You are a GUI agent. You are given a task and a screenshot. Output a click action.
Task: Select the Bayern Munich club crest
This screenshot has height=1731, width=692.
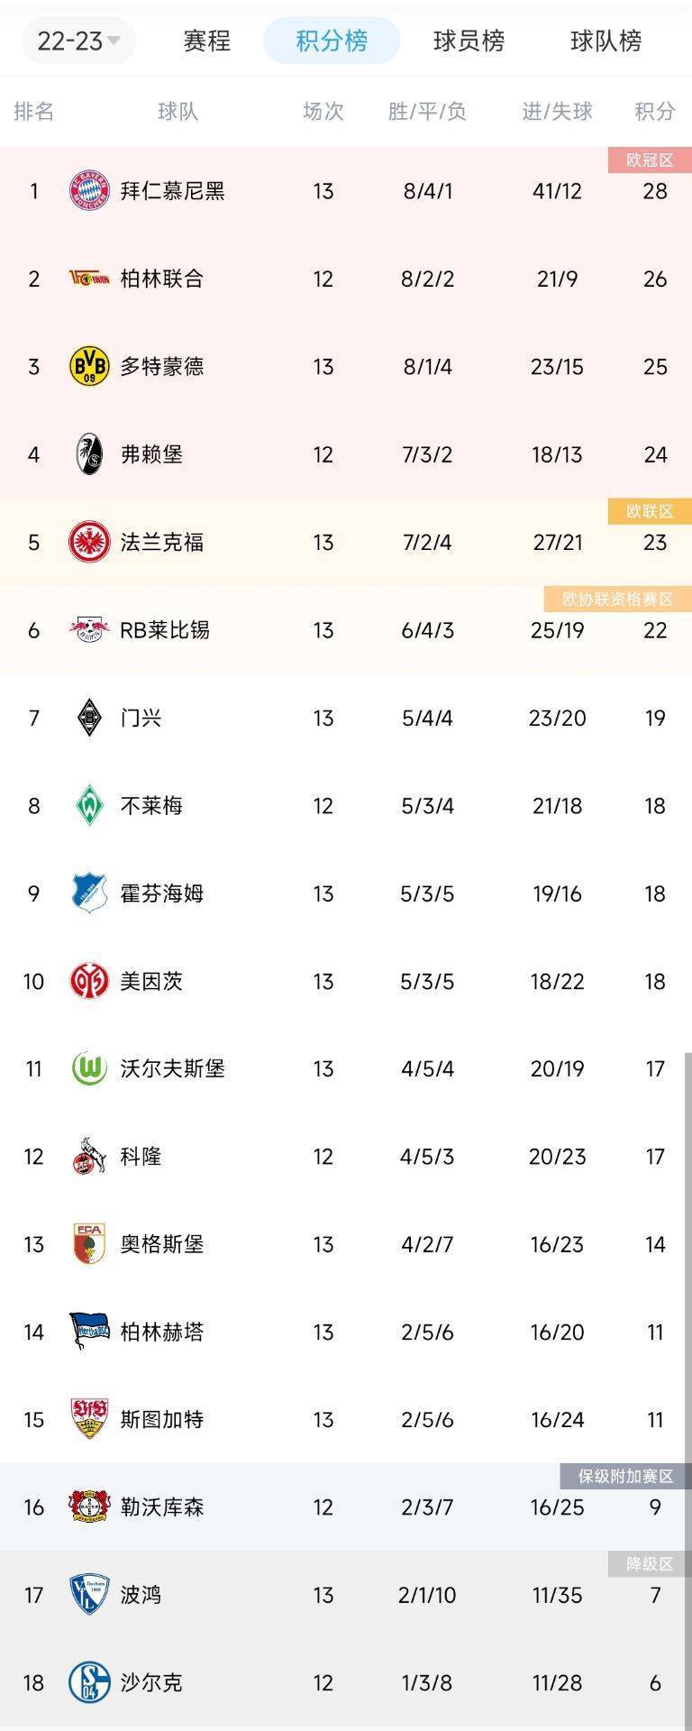point(88,191)
